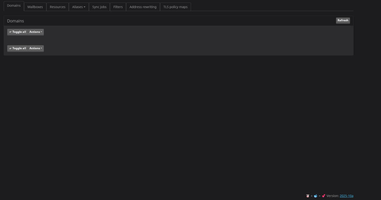Image resolution: width=381 pixels, height=200 pixels.
Task: Click the Refresh button
Action: click(x=343, y=20)
